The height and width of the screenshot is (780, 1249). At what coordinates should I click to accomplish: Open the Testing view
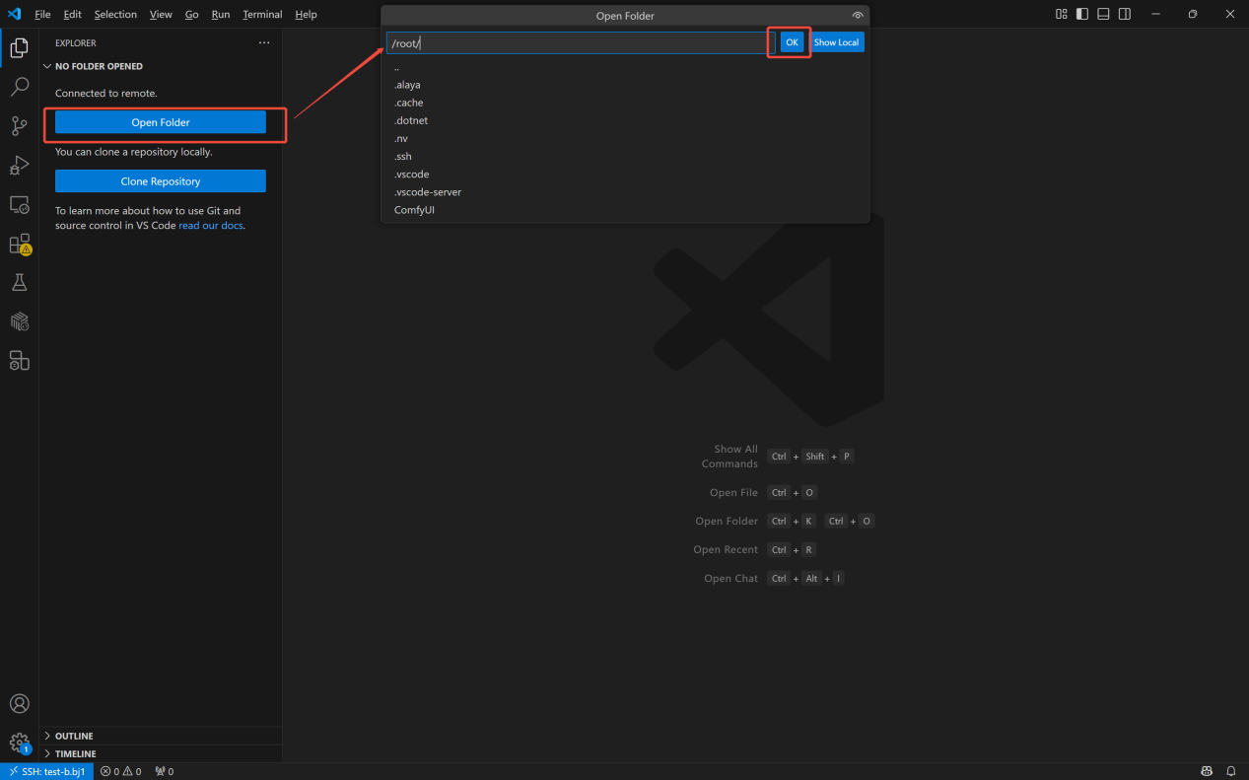[x=20, y=282]
